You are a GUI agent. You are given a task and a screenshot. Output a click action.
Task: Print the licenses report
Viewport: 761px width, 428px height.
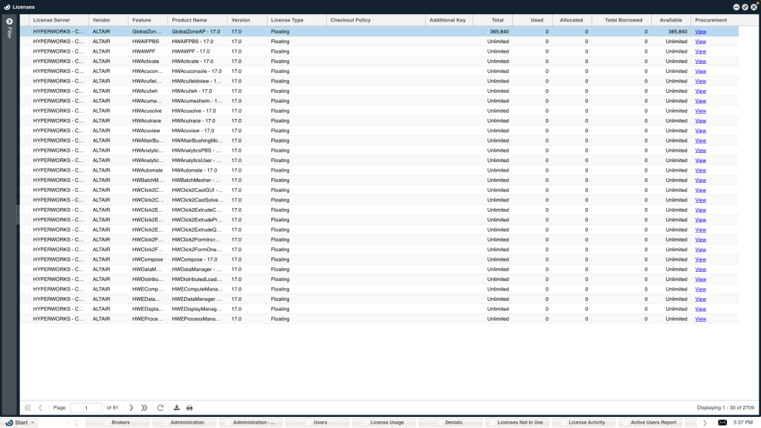(188, 407)
